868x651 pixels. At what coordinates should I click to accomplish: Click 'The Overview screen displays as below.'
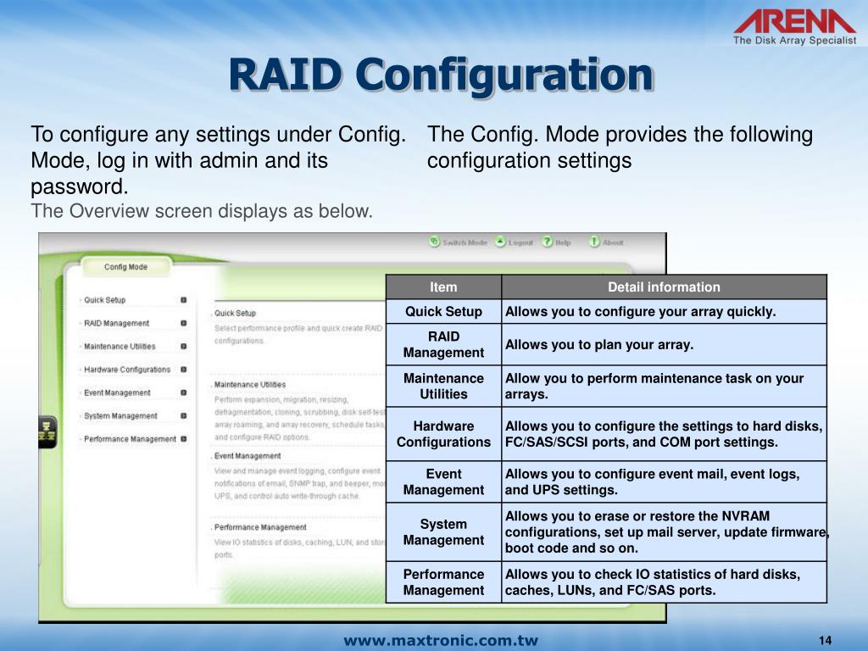[x=202, y=211]
